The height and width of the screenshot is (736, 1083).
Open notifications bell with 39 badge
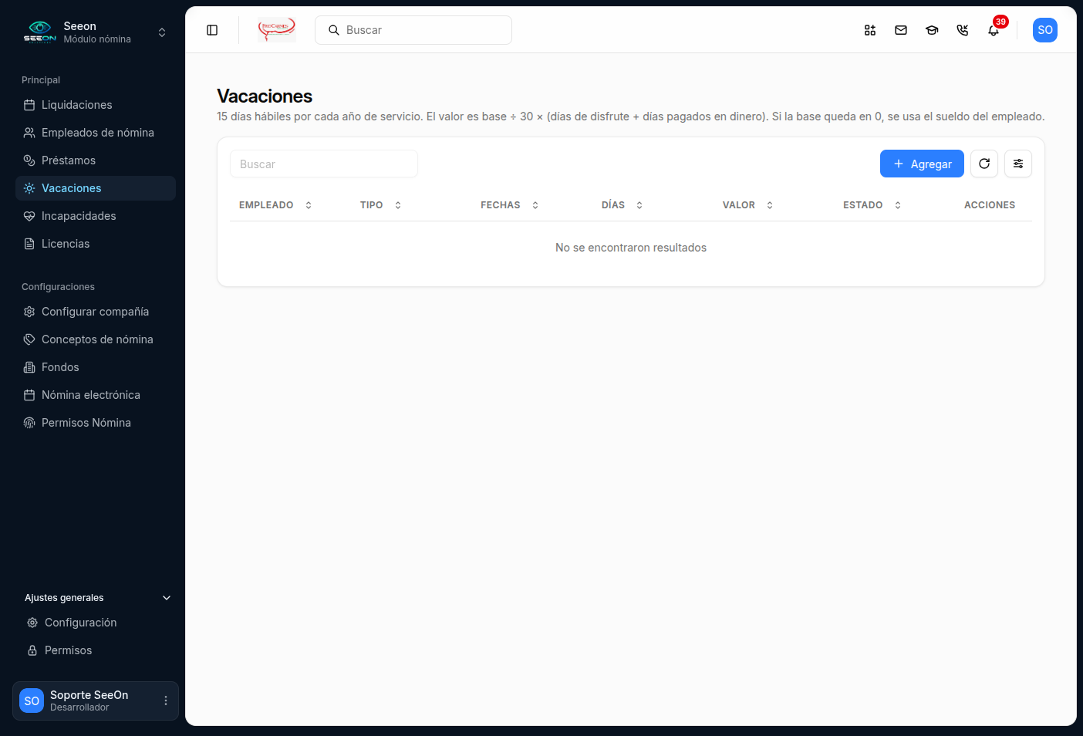click(x=994, y=30)
